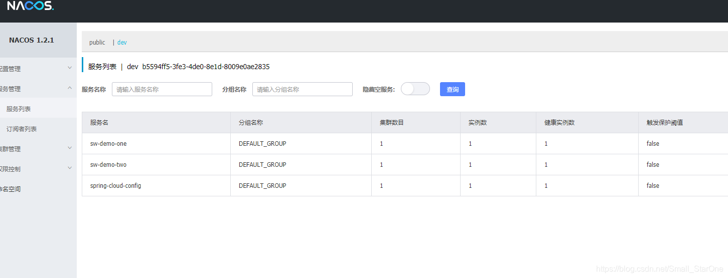The width and height of the screenshot is (728, 278).
Task: Click the 实例数 column header
Action: point(478,123)
